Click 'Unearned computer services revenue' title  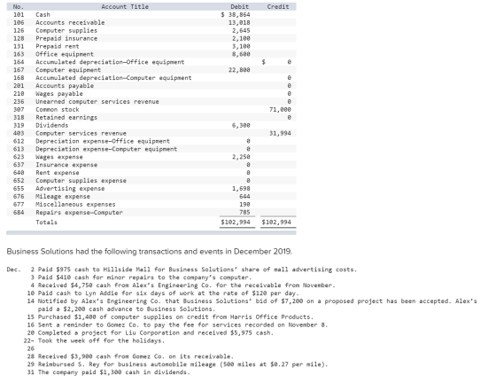97,102
